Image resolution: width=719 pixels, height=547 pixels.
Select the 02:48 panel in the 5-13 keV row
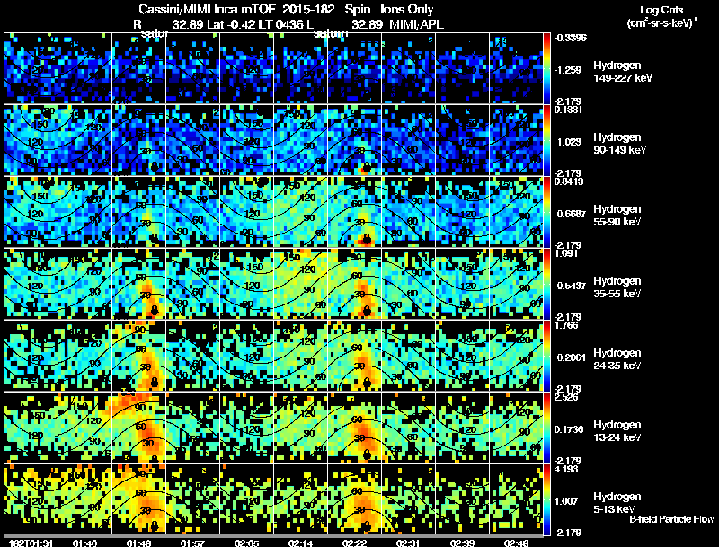tap(516, 499)
